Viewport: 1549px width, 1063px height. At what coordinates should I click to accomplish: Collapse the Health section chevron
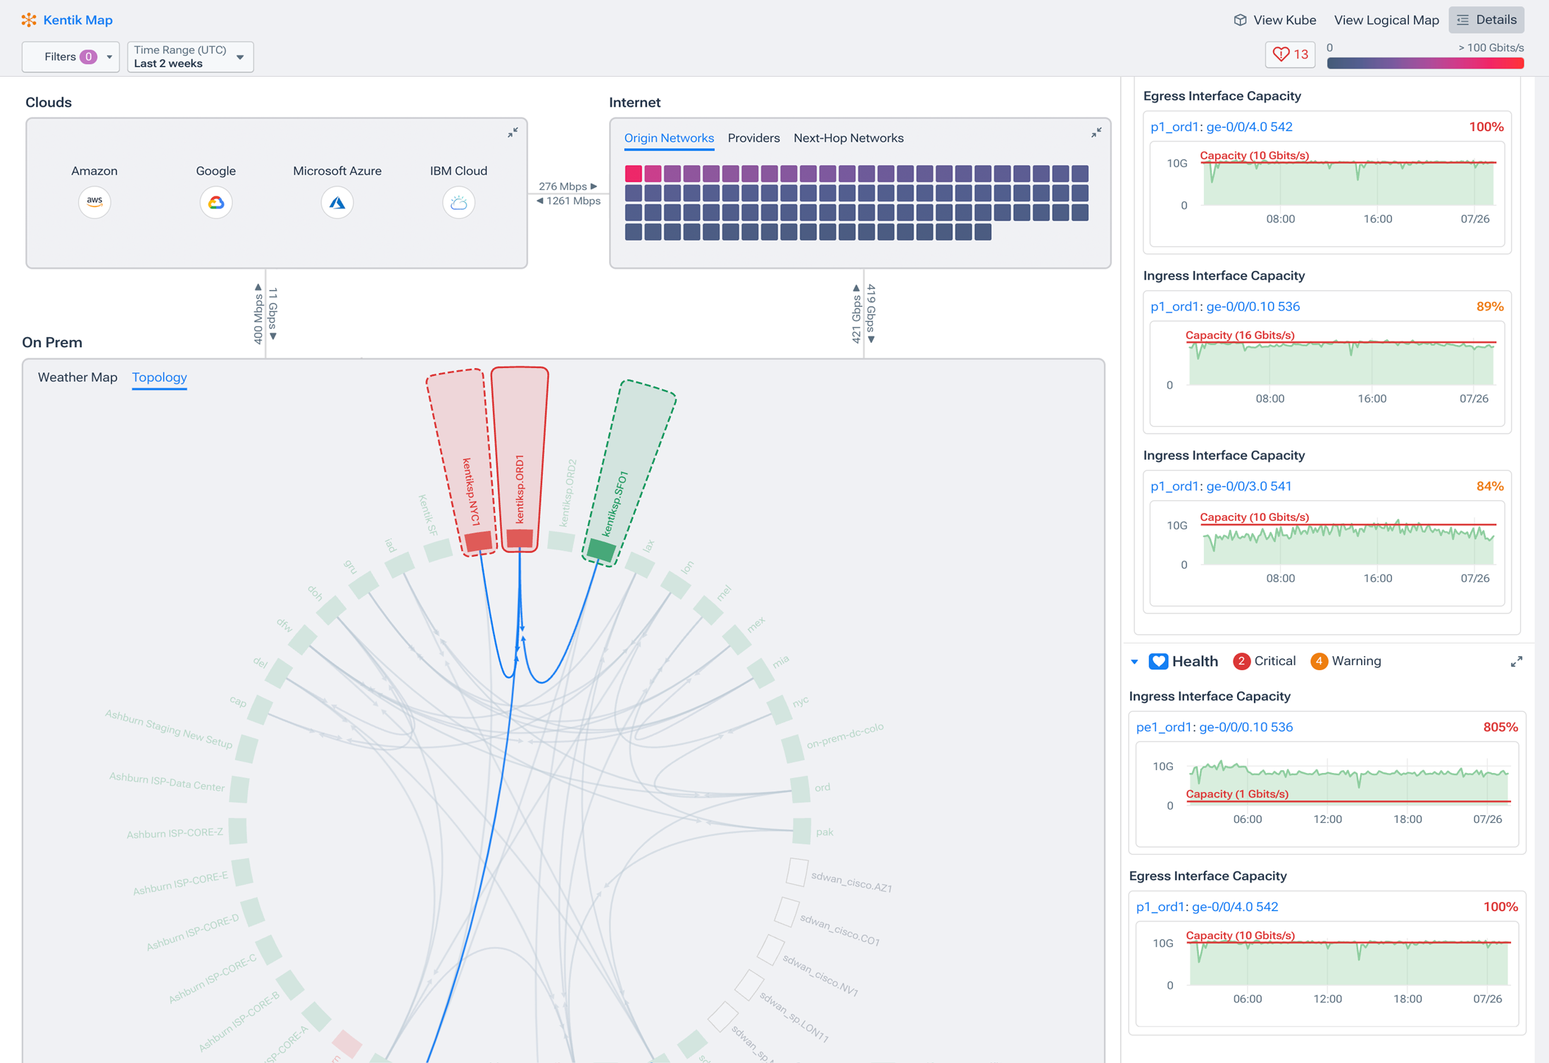pyautogui.click(x=1134, y=662)
